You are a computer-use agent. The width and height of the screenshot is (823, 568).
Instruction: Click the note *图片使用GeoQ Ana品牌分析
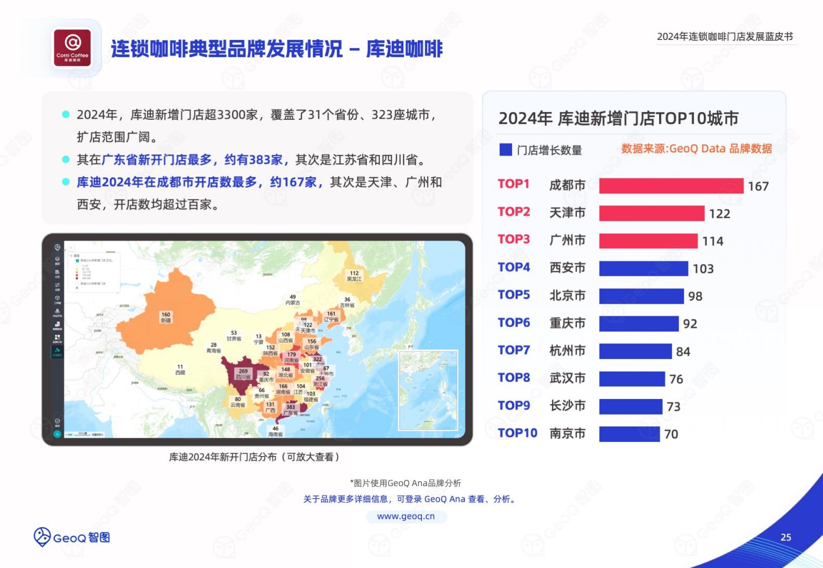[x=405, y=483]
